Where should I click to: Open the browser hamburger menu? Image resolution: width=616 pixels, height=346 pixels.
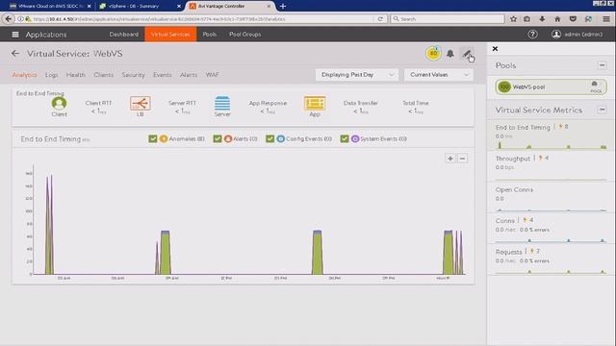(x=606, y=19)
